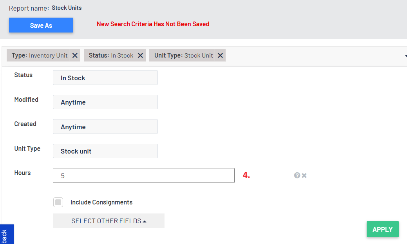
Task: Open the Created dropdown set to Anytime
Action: click(105, 127)
